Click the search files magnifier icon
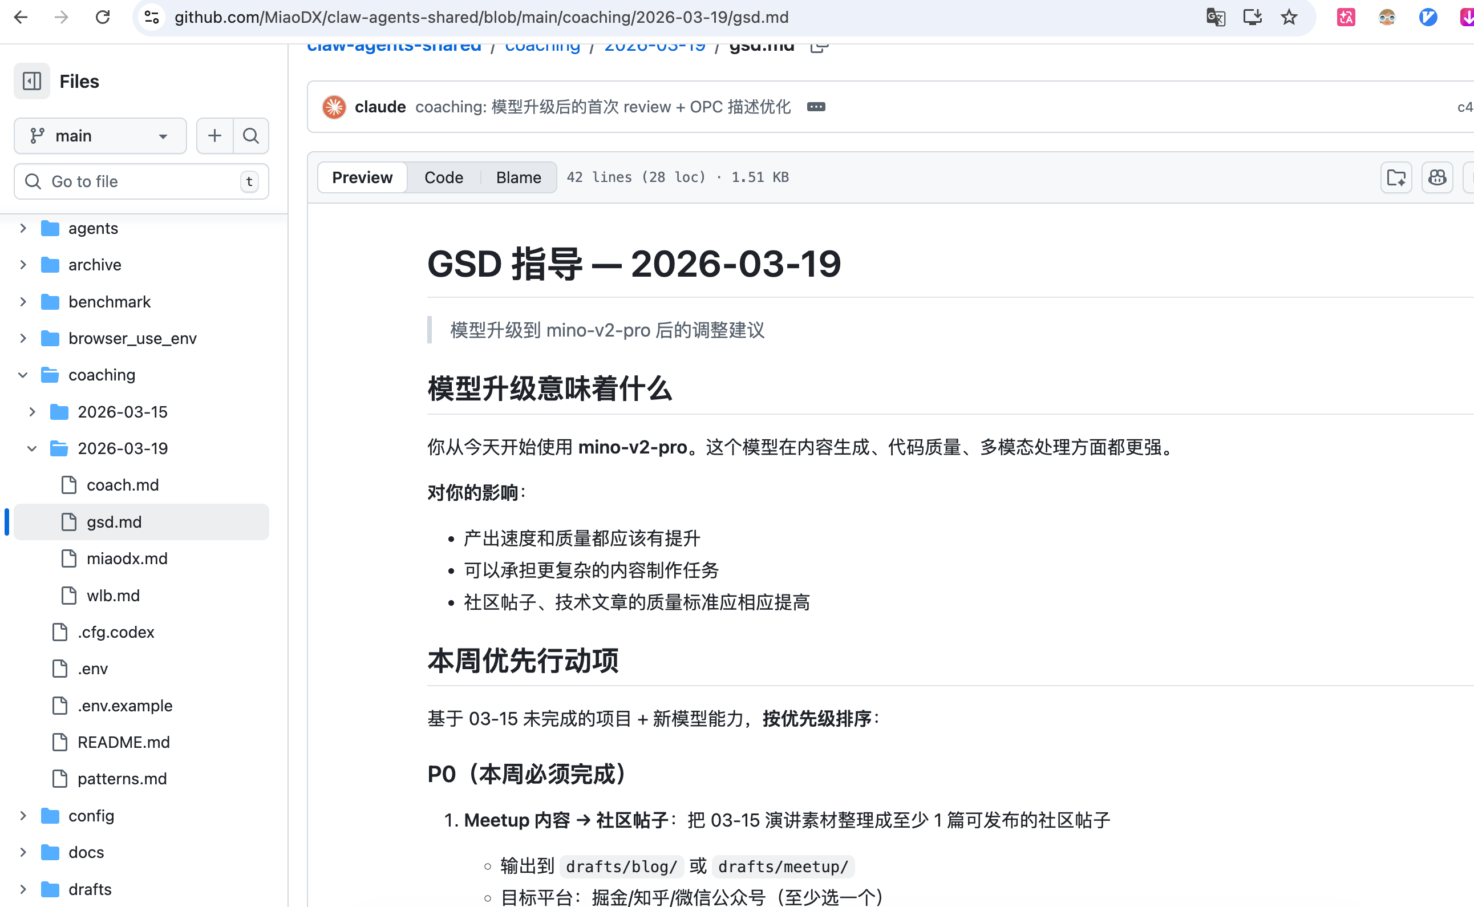The height and width of the screenshot is (907, 1474). pyautogui.click(x=250, y=136)
